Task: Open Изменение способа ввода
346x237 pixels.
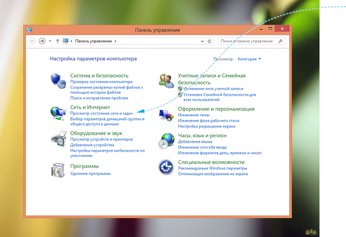Action: click(202, 148)
